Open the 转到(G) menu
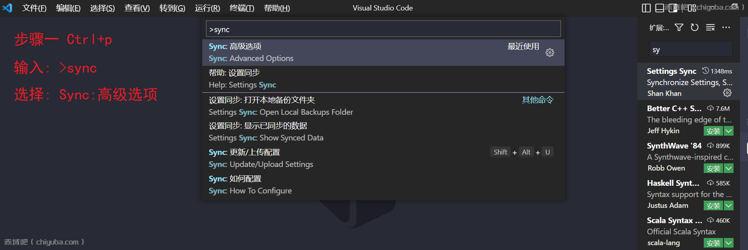The height and width of the screenshot is (250, 748). (172, 8)
